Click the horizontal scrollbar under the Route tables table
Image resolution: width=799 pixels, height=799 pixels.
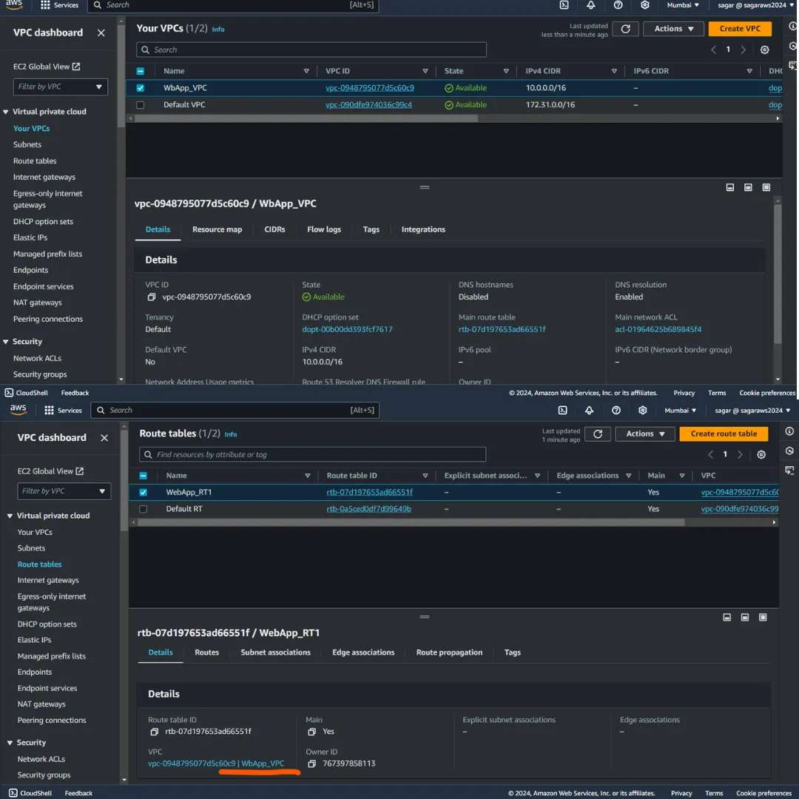pos(411,522)
